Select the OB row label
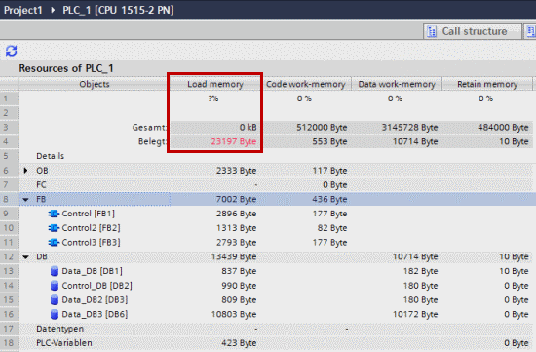Viewport: 536px width, 352px height. click(x=42, y=171)
